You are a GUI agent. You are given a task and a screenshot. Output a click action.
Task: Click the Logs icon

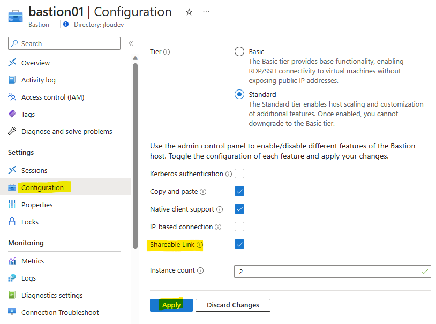coord(12,278)
